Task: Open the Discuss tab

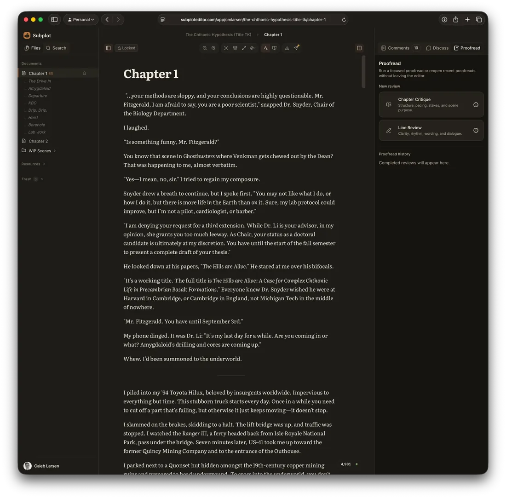Action: [x=437, y=48]
